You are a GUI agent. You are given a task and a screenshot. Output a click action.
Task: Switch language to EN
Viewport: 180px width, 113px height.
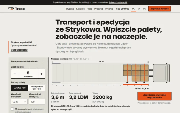(139, 9)
